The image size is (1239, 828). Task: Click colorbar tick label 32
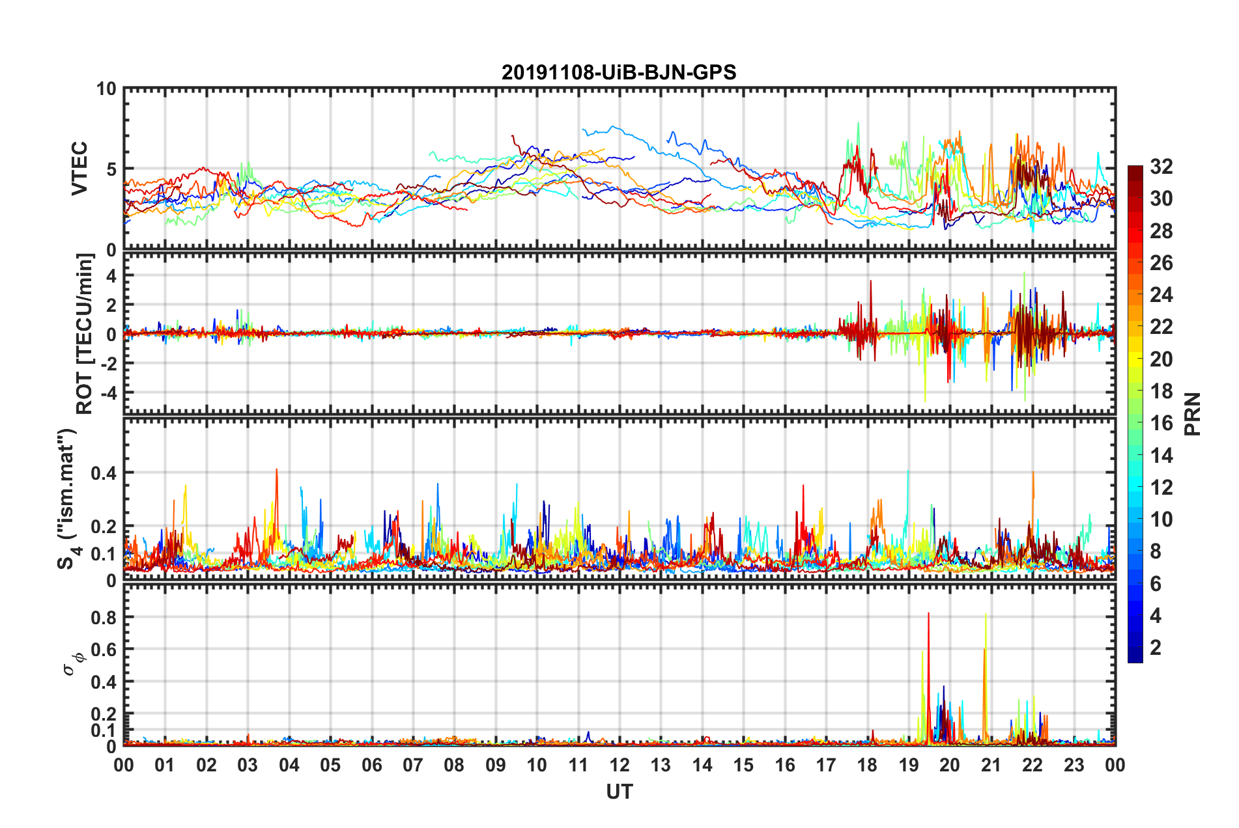(x=1161, y=167)
